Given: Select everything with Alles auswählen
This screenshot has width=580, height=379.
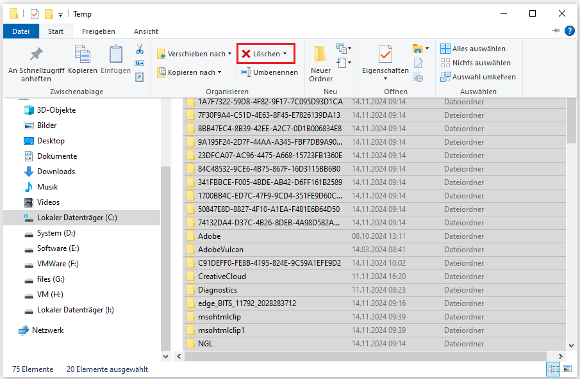Looking at the screenshot, I should point(473,49).
